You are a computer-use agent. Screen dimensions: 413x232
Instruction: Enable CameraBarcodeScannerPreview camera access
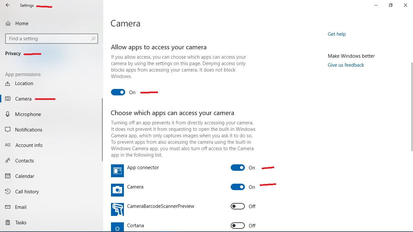(x=238, y=206)
